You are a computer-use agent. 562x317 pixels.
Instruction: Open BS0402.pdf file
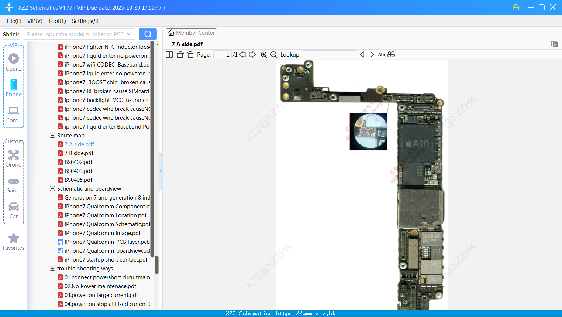coord(78,162)
